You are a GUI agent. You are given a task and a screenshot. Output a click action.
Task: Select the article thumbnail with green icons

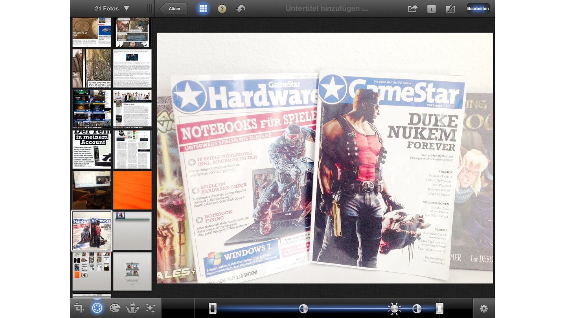click(132, 150)
